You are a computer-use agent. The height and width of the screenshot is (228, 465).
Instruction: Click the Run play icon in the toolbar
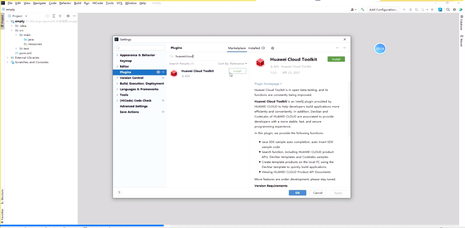click(x=404, y=10)
